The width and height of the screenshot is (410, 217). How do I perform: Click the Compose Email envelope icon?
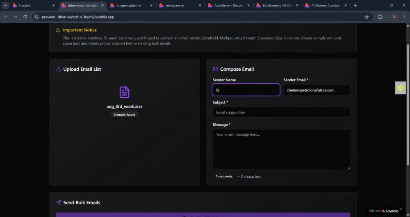[216, 69]
